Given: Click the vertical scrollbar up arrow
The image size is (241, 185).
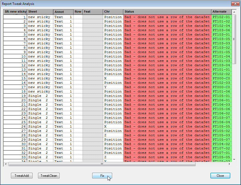Looking at the screenshot, I should coord(234,12).
